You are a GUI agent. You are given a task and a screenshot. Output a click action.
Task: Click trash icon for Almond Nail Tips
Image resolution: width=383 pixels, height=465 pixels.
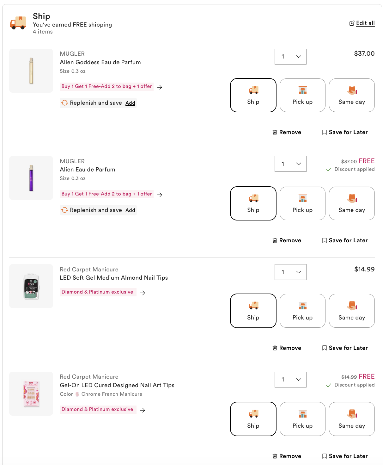(x=275, y=348)
